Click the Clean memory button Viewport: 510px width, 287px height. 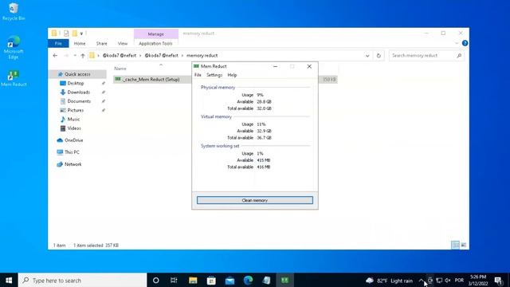pyautogui.click(x=255, y=200)
